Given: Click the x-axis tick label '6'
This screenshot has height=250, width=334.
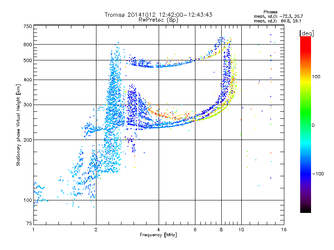Looking at the screenshot, I should pyautogui.click(x=195, y=230).
